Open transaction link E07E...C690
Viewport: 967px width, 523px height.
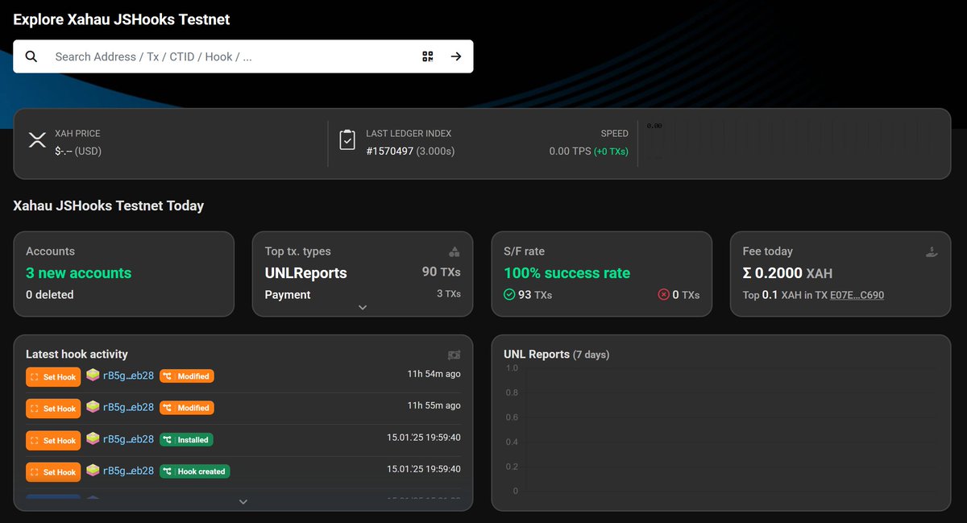click(x=857, y=295)
